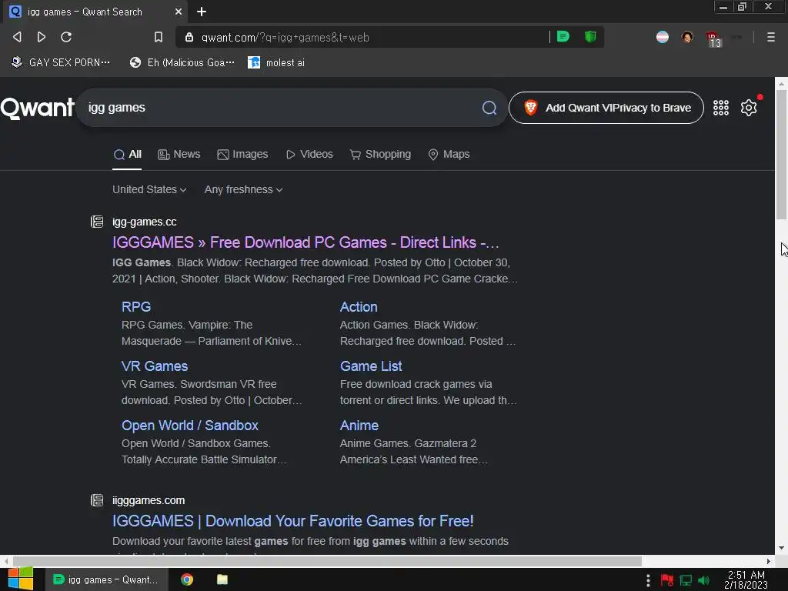The width and height of the screenshot is (788, 591).
Task: Click the favicon beside igg-games.cc result
Action: [x=97, y=222]
